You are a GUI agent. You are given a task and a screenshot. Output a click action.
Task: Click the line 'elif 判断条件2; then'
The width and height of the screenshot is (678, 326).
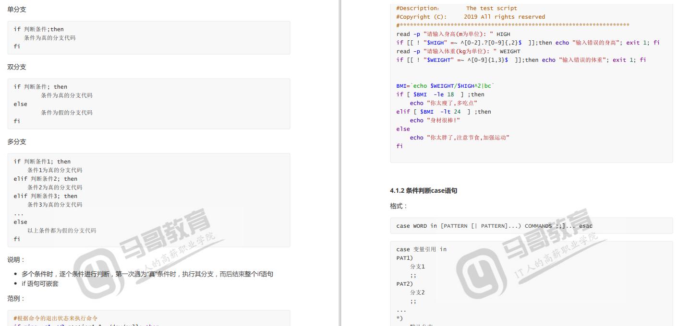pos(45,179)
